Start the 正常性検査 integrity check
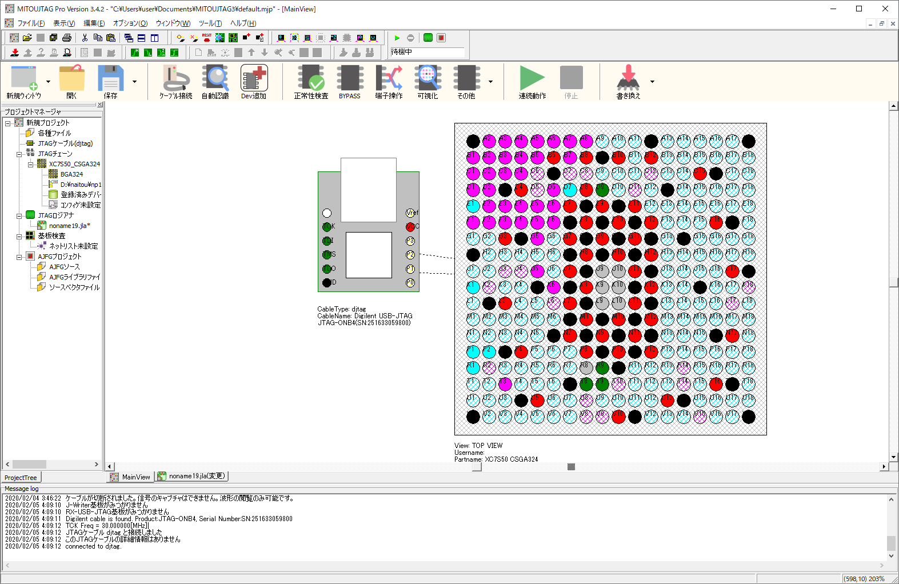The width and height of the screenshot is (899, 584). (311, 81)
